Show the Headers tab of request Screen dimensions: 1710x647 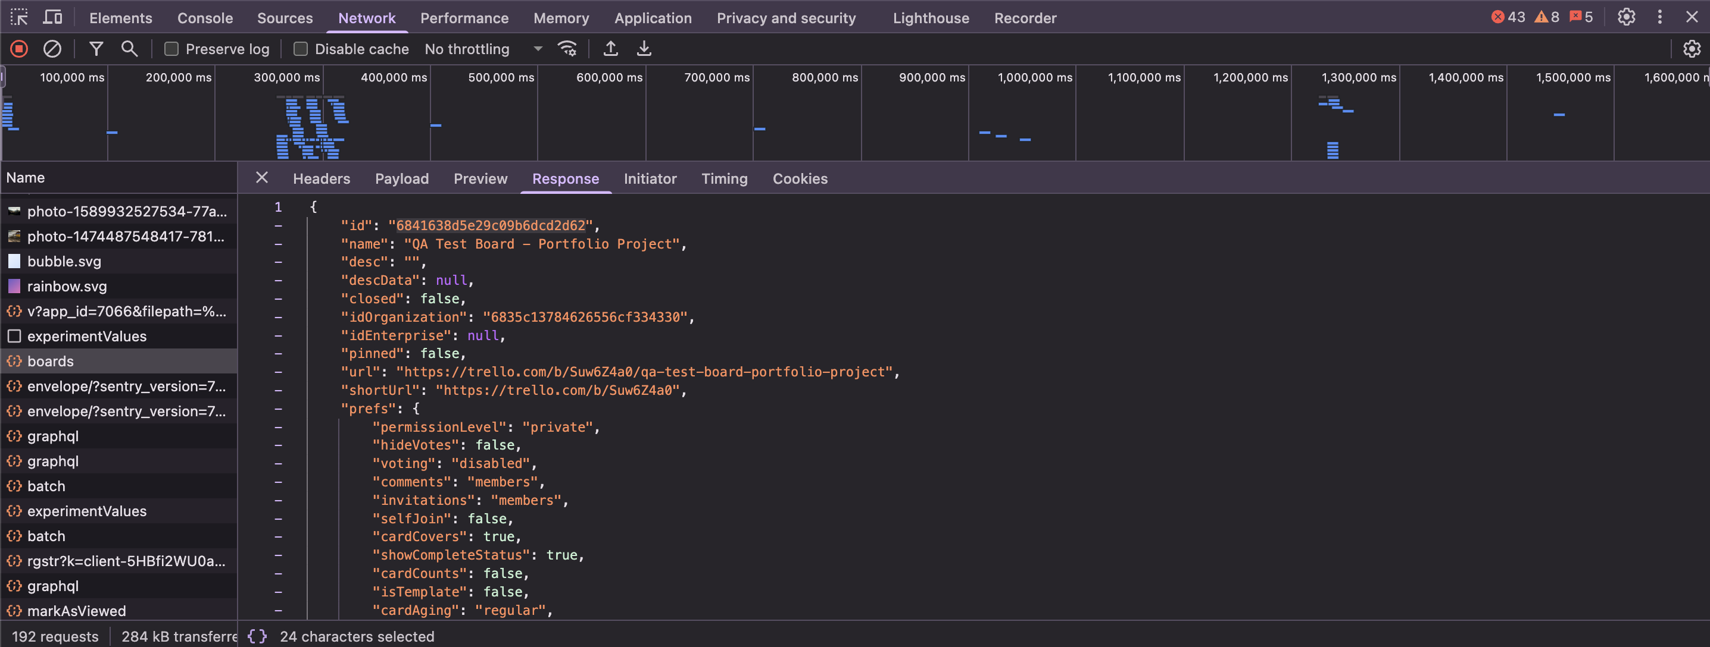[322, 179]
